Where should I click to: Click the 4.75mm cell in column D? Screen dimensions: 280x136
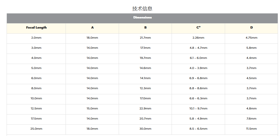click(251, 38)
